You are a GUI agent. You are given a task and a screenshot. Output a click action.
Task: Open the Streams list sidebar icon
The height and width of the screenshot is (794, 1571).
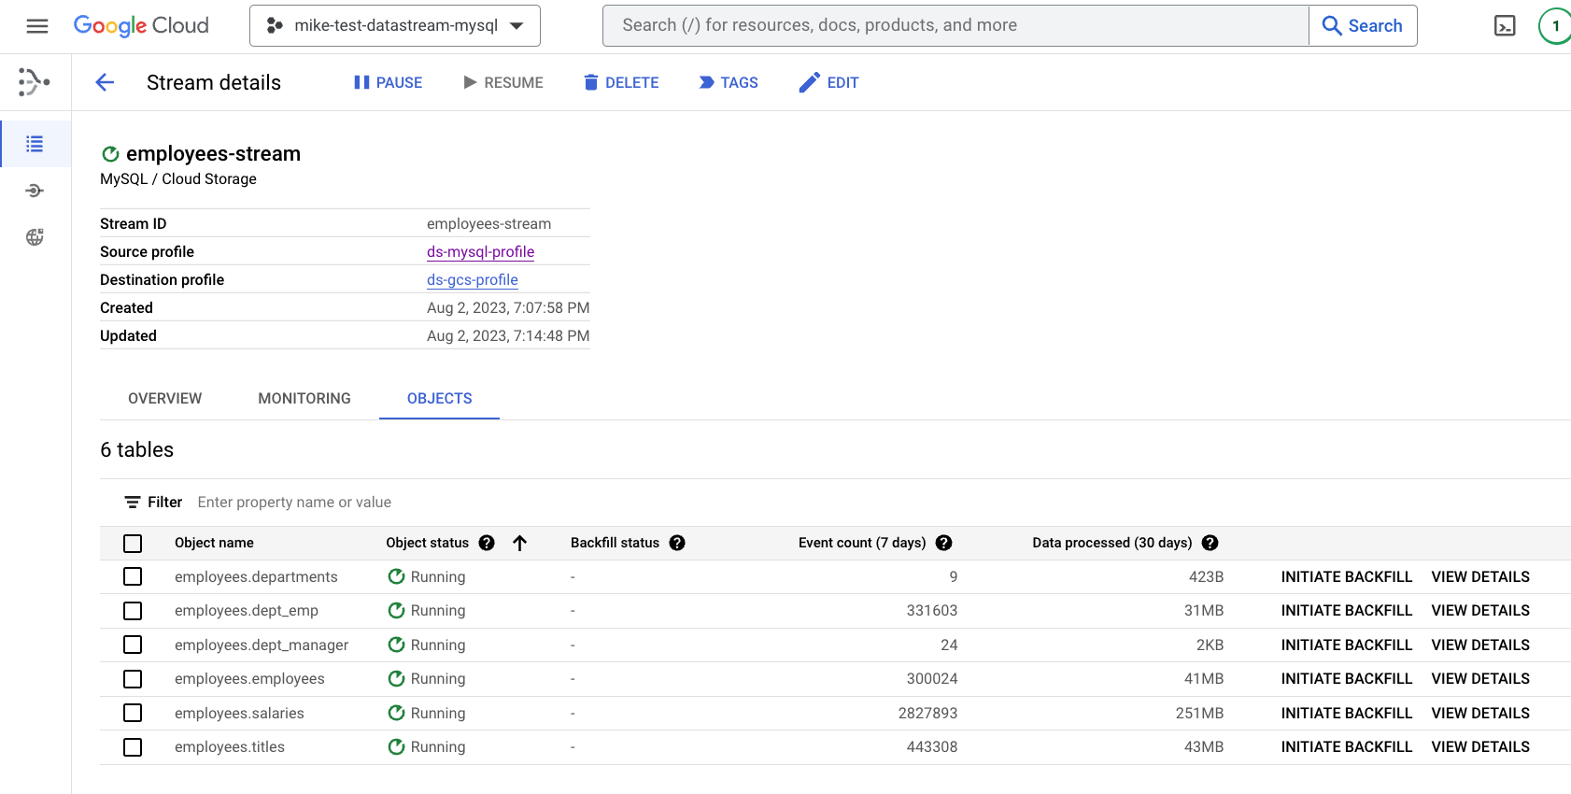pyautogui.click(x=35, y=144)
